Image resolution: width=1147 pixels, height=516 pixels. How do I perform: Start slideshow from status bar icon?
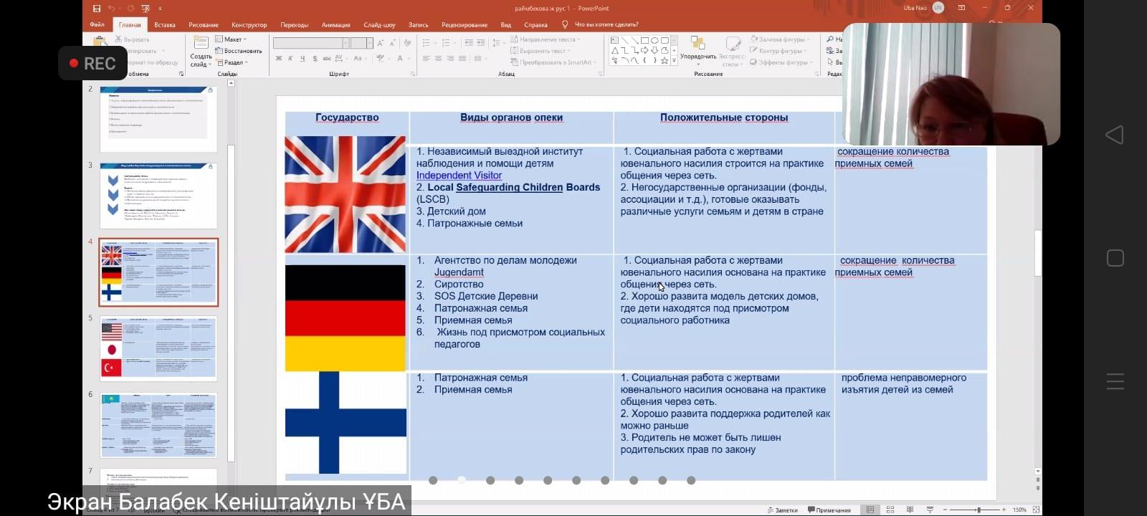coord(930,510)
